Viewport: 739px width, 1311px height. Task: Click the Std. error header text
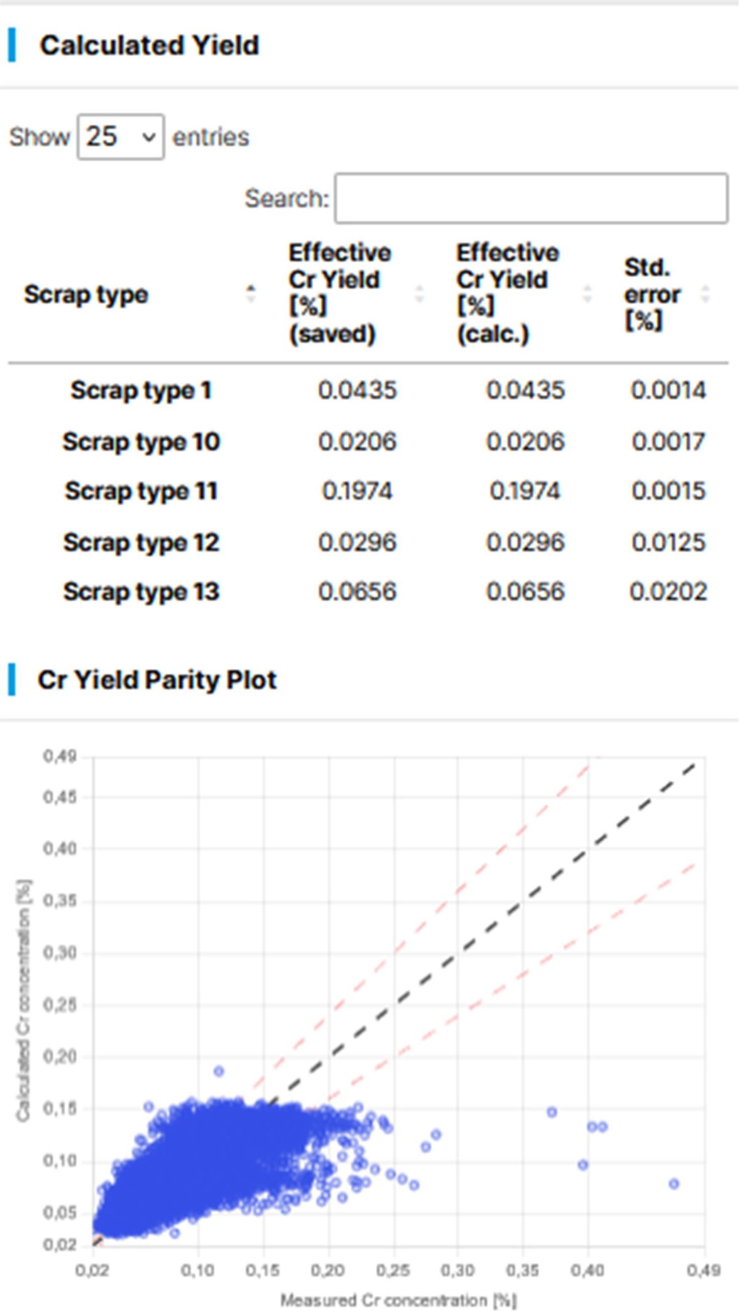[651, 294]
